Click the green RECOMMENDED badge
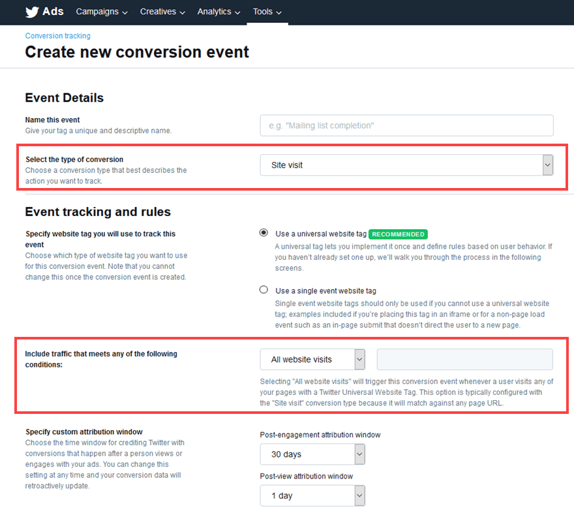The height and width of the screenshot is (519, 574). (398, 234)
